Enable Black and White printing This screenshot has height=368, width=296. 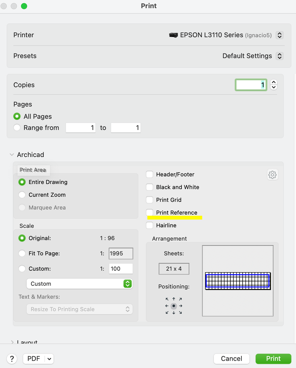click(150, 187)
